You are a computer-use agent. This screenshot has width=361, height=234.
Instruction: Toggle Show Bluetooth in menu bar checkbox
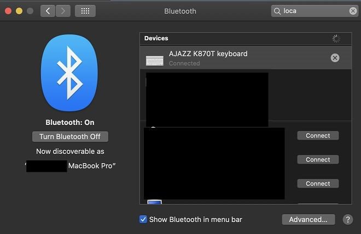tap(143, 219)
